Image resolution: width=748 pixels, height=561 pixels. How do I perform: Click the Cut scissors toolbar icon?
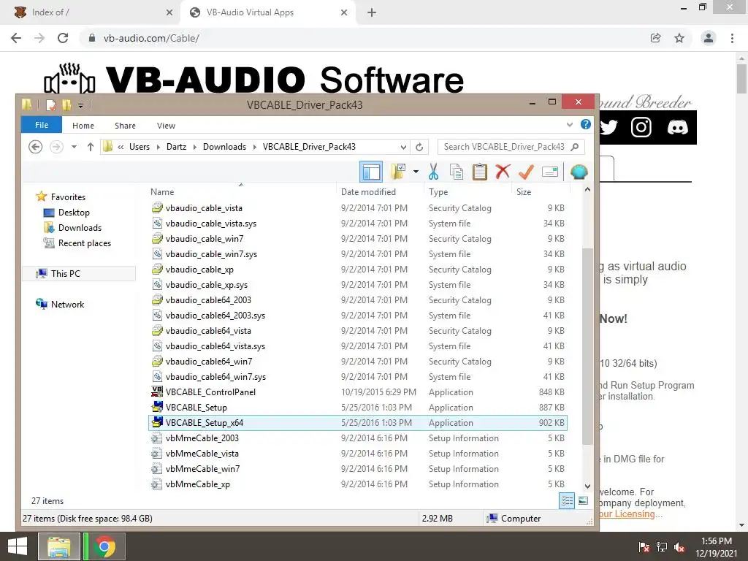click(433, 172)
